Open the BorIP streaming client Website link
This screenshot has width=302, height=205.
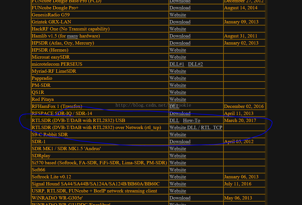tap(178, 191)
